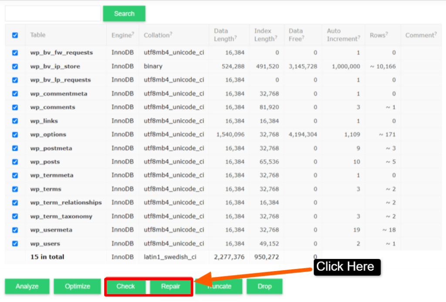Viewport: 446px width, 302px height.
Task: Open the wp_posts table link
Action: click(45, 162)
